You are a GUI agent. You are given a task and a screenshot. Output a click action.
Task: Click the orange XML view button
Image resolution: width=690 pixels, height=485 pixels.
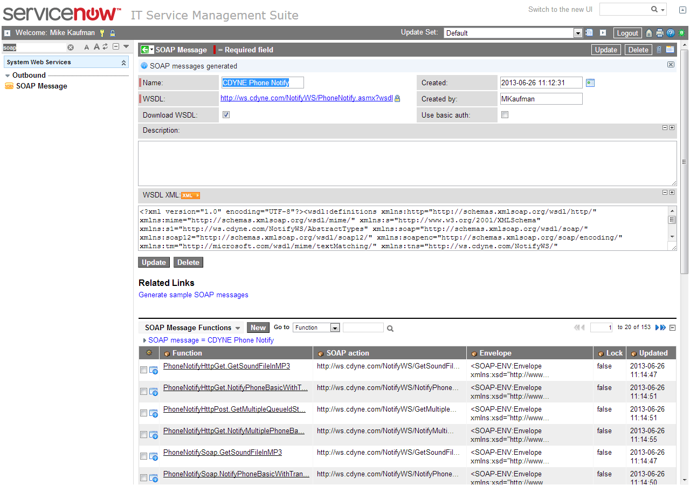[x=191, y=195]
